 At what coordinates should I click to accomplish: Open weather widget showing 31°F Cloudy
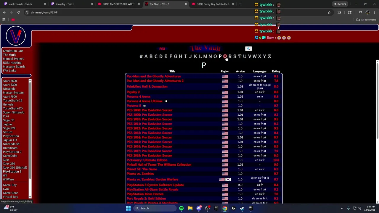10,208
